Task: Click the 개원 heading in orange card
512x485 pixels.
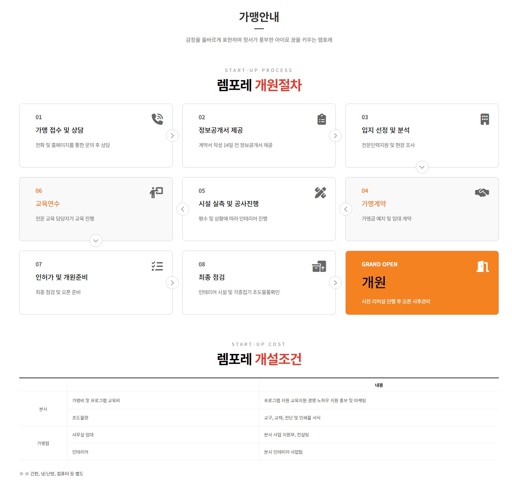Action: 374,282
